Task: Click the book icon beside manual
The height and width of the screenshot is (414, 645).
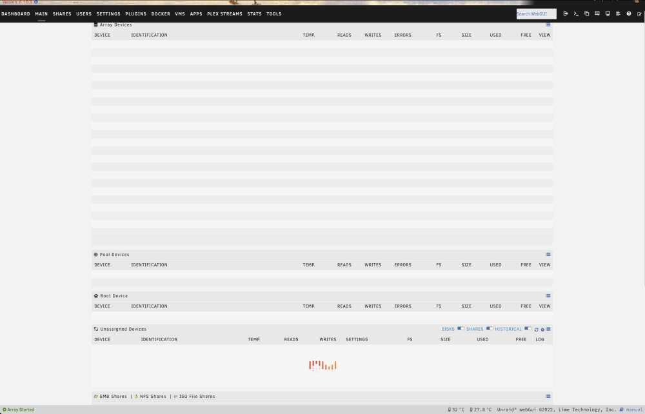Action: [x=622, y=409]
